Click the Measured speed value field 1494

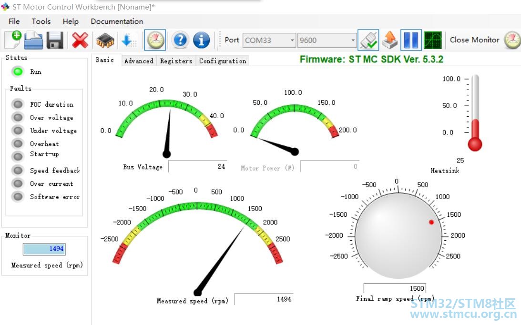[x=264, y=299]
